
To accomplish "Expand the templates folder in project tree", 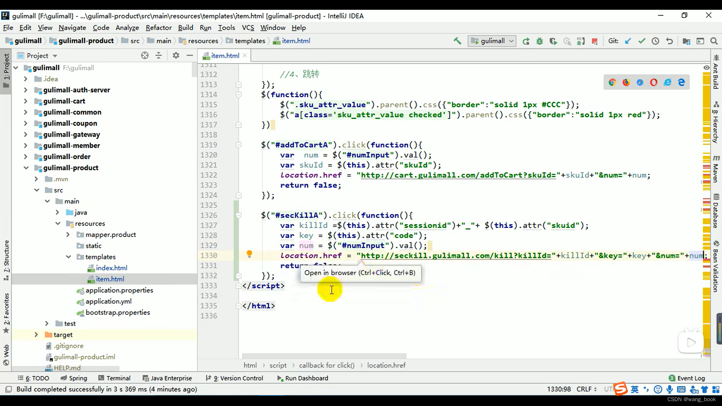I will tap(69, 257).
